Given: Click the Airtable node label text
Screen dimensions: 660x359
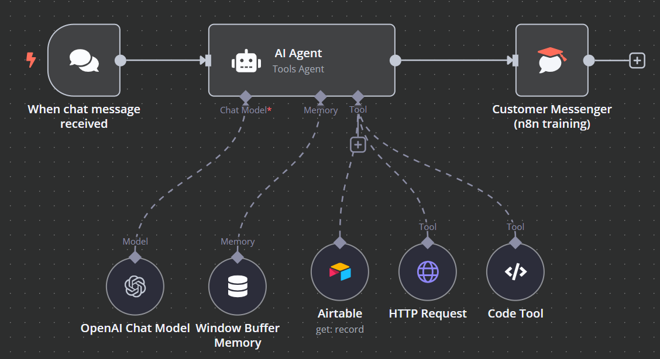Looking at the screenshot, I should tap(340, 313).
